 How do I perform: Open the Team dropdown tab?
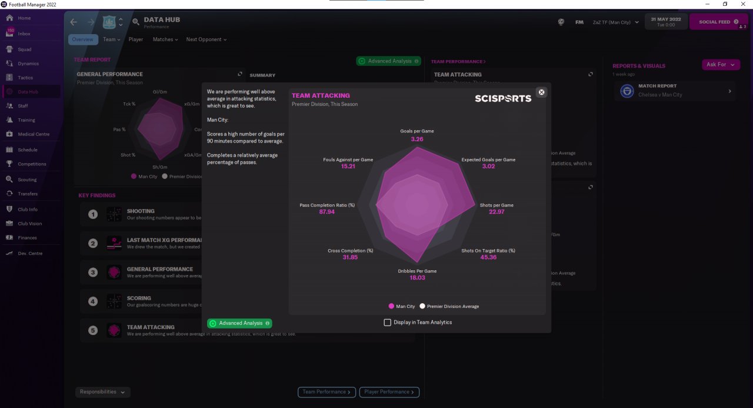click(x=111, y=39)
